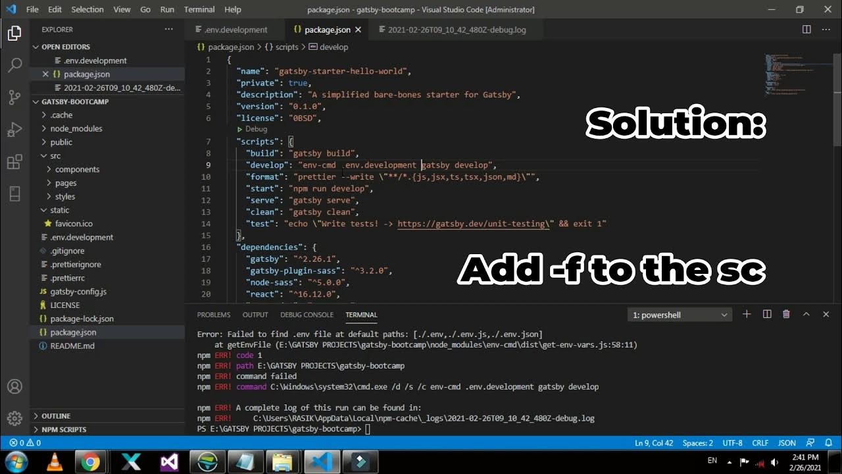
Task: Click the Windows Start button
Action: point(16,461)
